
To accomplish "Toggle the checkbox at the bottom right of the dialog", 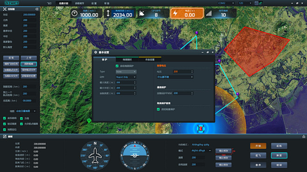I will (x=158, y=109).
